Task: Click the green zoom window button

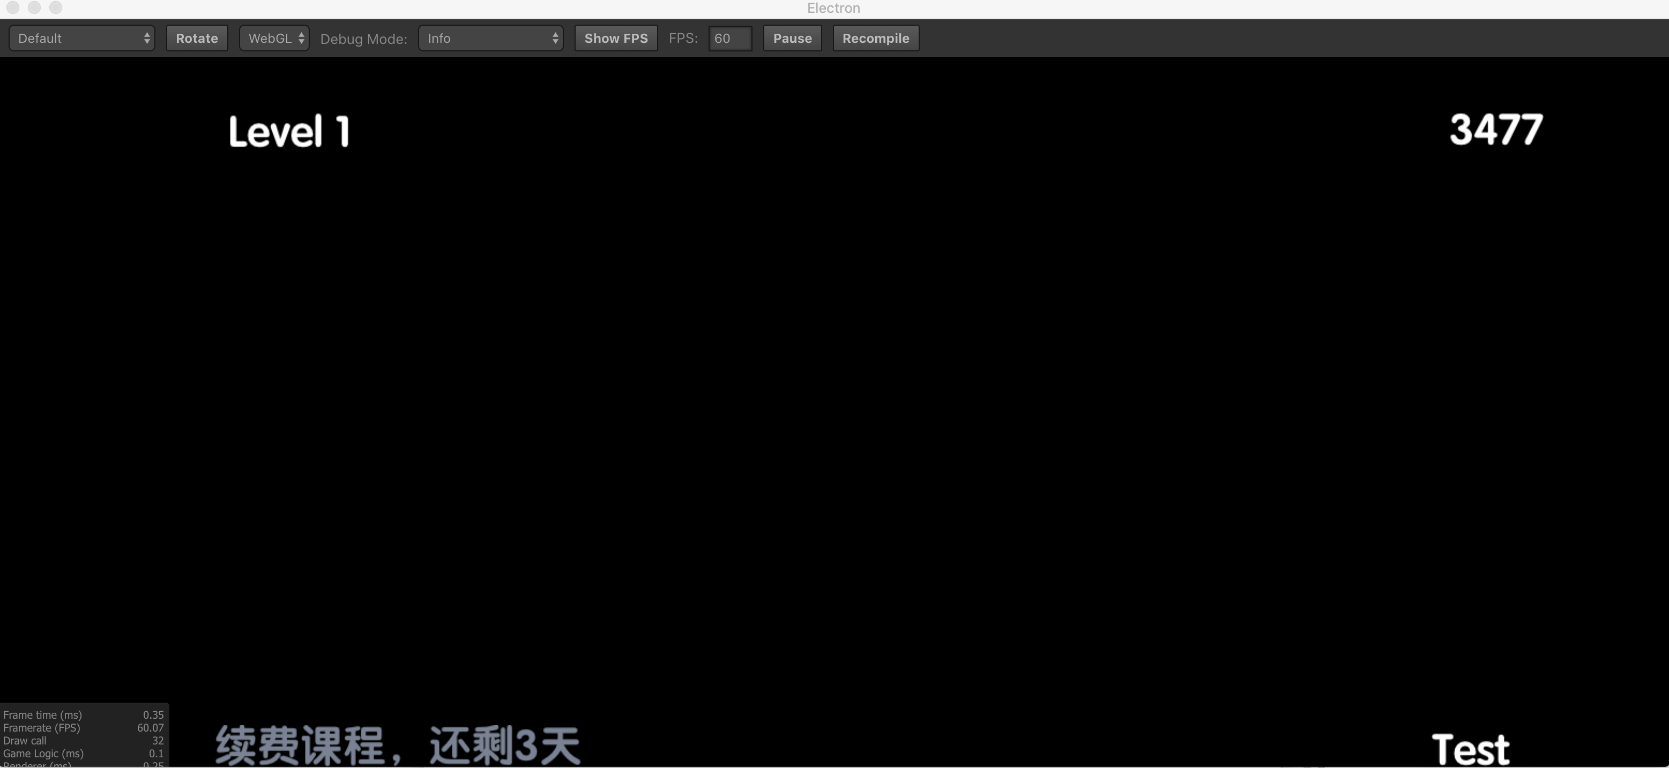Action: [x=56, y=8]
